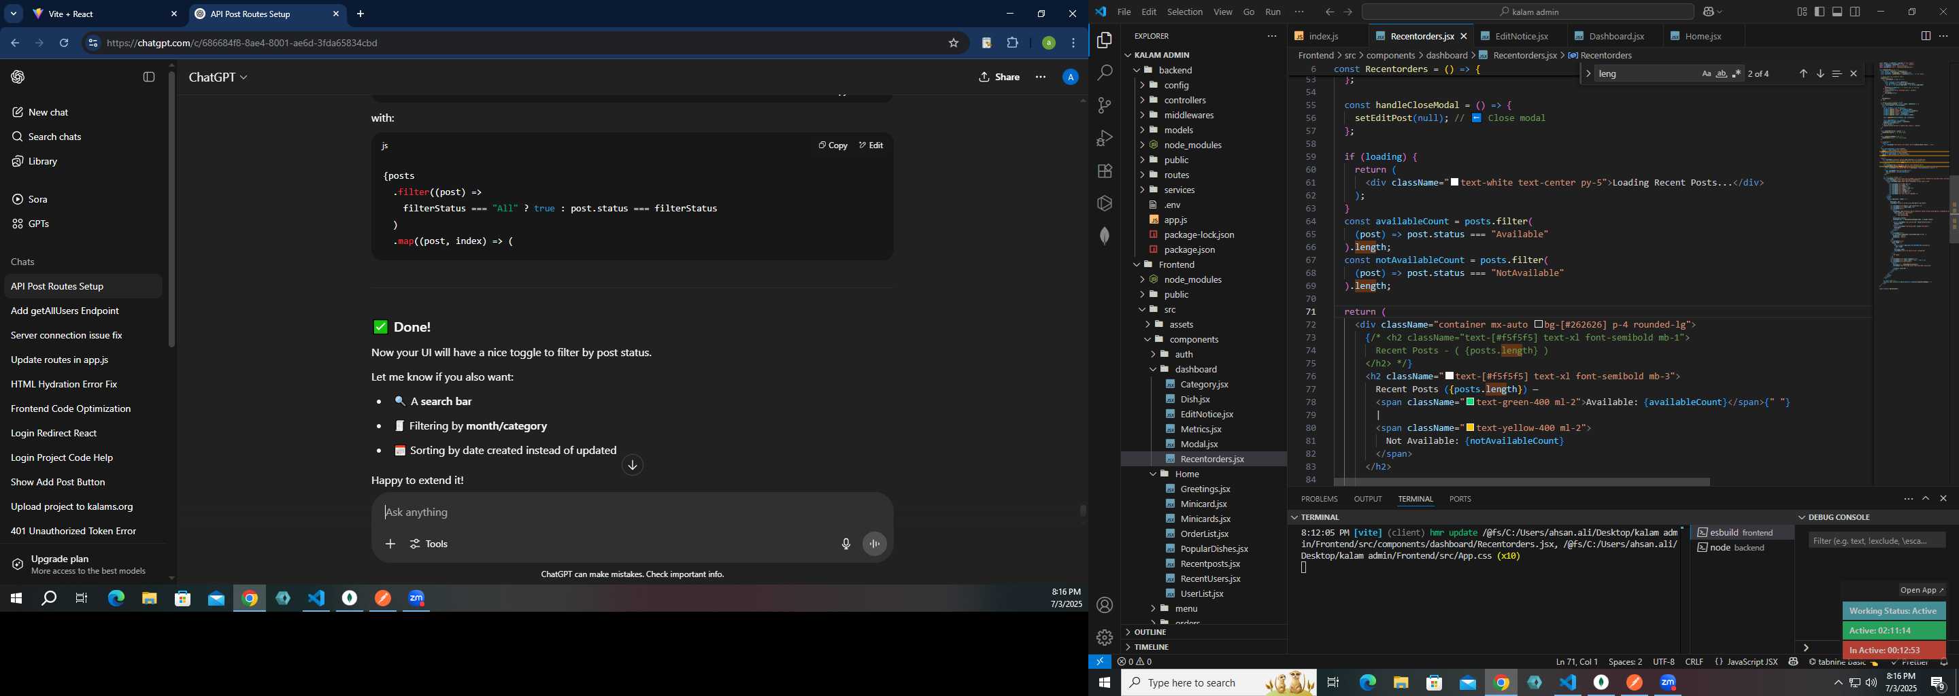
Task: Bookmark this page star icon
Action: point(953,43)
